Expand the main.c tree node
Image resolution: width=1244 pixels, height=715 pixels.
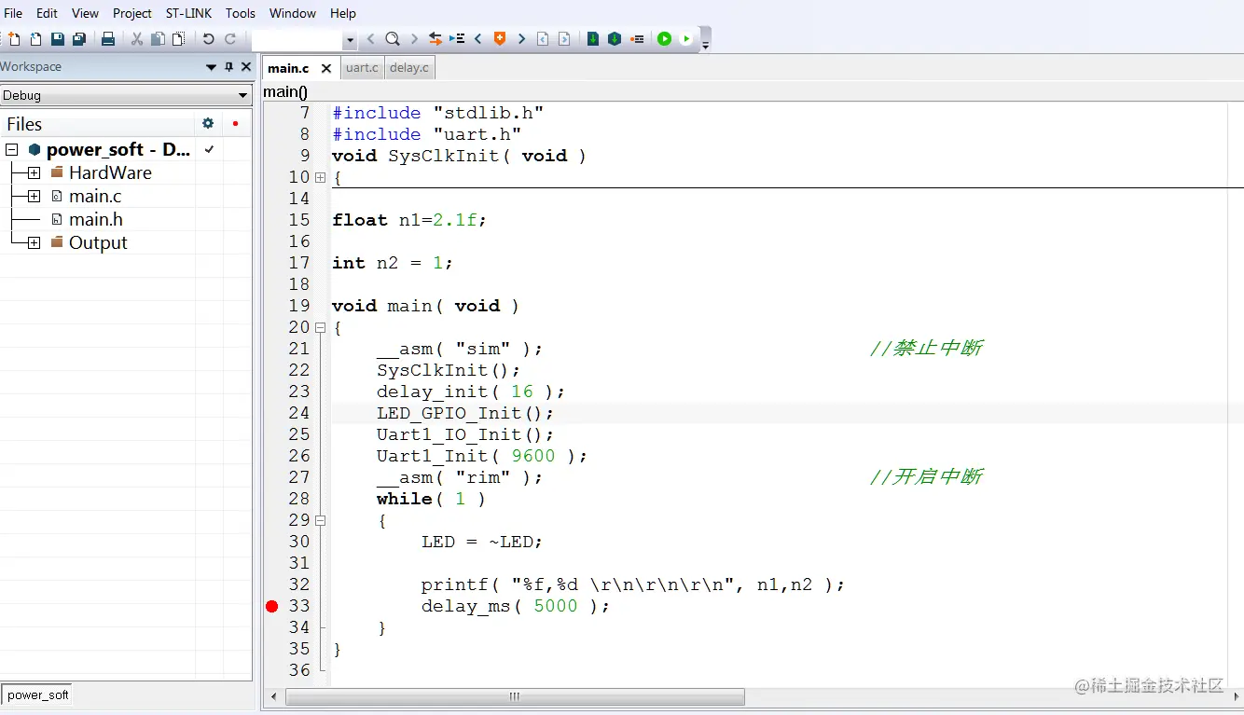[x=34, y=196]
